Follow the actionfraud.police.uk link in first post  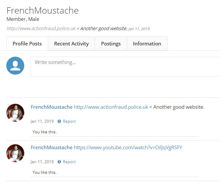pos(111,107)
